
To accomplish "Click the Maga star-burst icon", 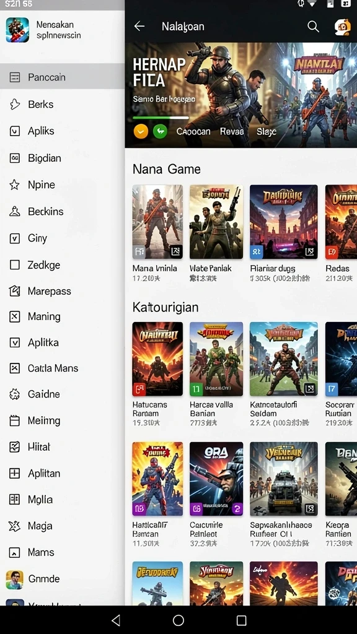I will (x=15, y=526).
